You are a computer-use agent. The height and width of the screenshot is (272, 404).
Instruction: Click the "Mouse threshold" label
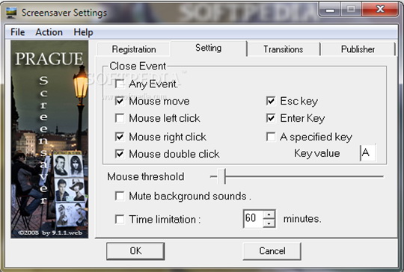146,177
